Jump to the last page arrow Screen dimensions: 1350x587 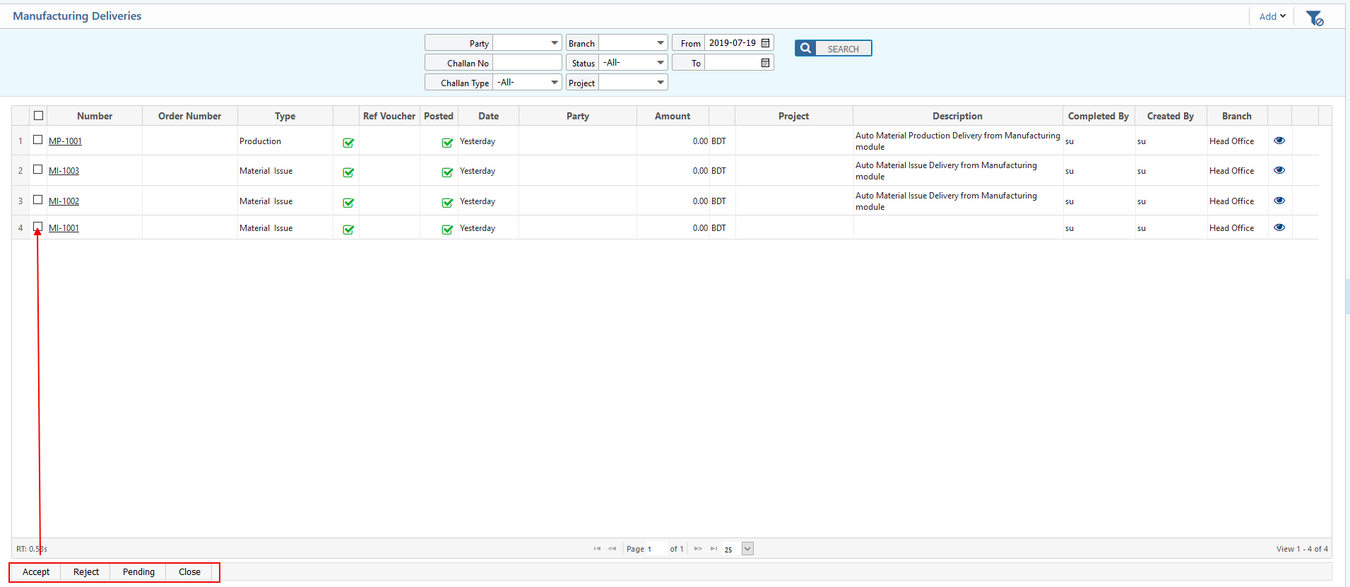click(x=714, y=549)
